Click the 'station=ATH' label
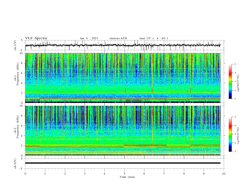 (x=118, y=38)
